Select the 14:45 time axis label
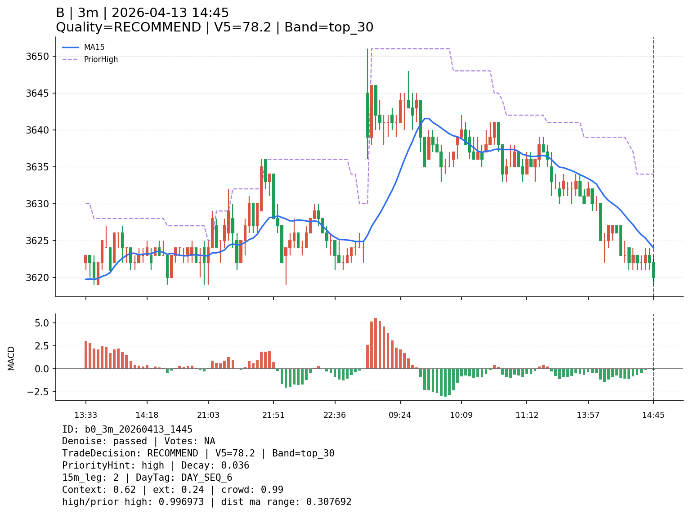Viewport: 690px width, 514px height. [x=653, y=415]
